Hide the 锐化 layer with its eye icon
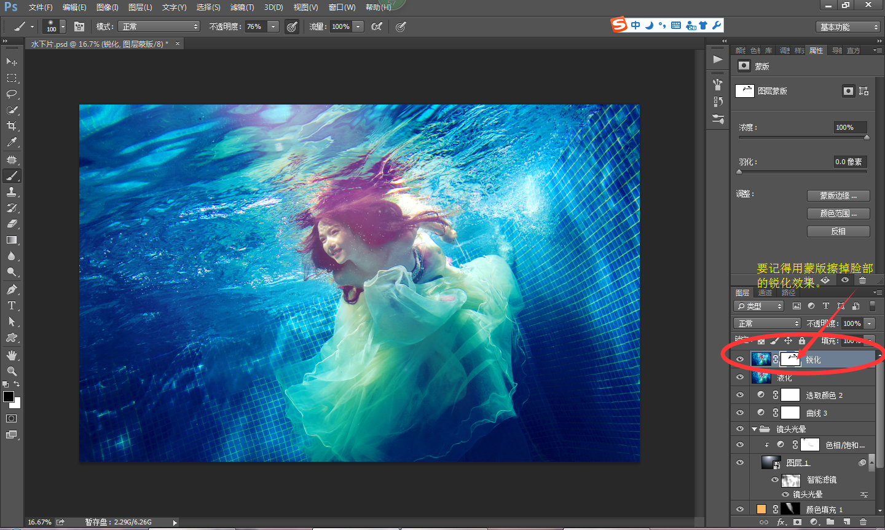Viewport: 885px width, 530px height. coord(740,360)
